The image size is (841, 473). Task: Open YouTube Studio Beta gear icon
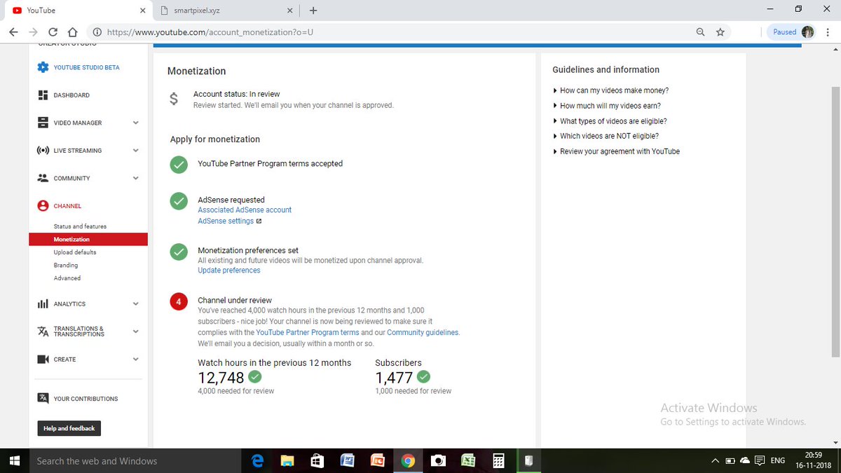(x=43, y=67)
